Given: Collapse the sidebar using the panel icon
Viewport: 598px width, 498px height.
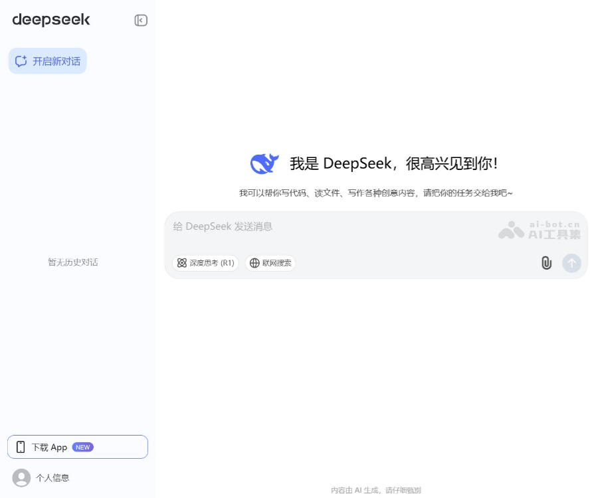Looking at the screenshot, I should point(140,21).
